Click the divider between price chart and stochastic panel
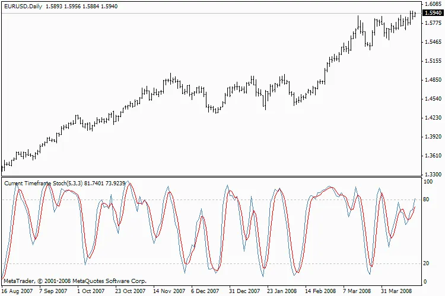 click(211, 178)
